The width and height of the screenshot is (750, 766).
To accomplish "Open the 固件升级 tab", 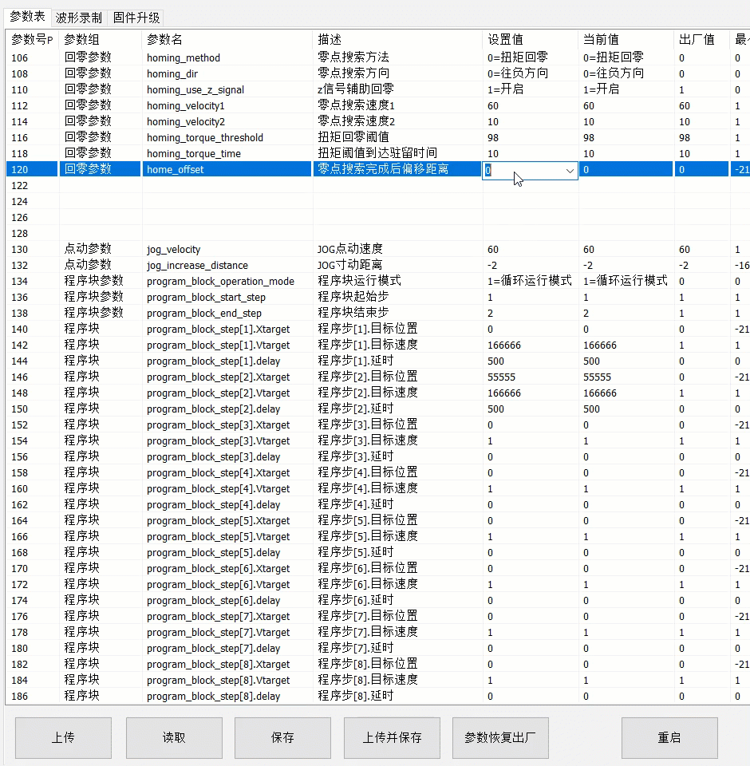I will point(135,16).
